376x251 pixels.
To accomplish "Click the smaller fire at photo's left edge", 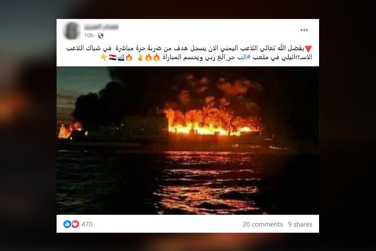I will [70, 130].
